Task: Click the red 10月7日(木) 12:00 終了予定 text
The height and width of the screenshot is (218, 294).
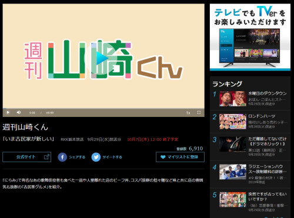Action: (x=152, y=139)
